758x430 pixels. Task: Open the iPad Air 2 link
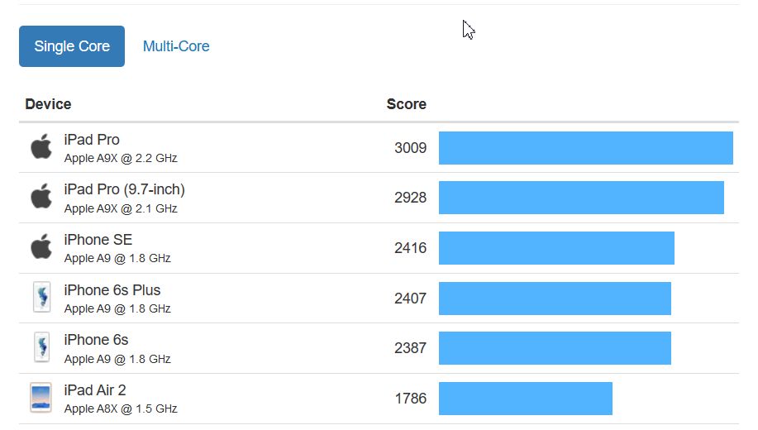tap(95, 389)
